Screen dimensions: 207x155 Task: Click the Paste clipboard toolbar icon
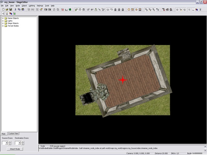[x=23, y=10]
